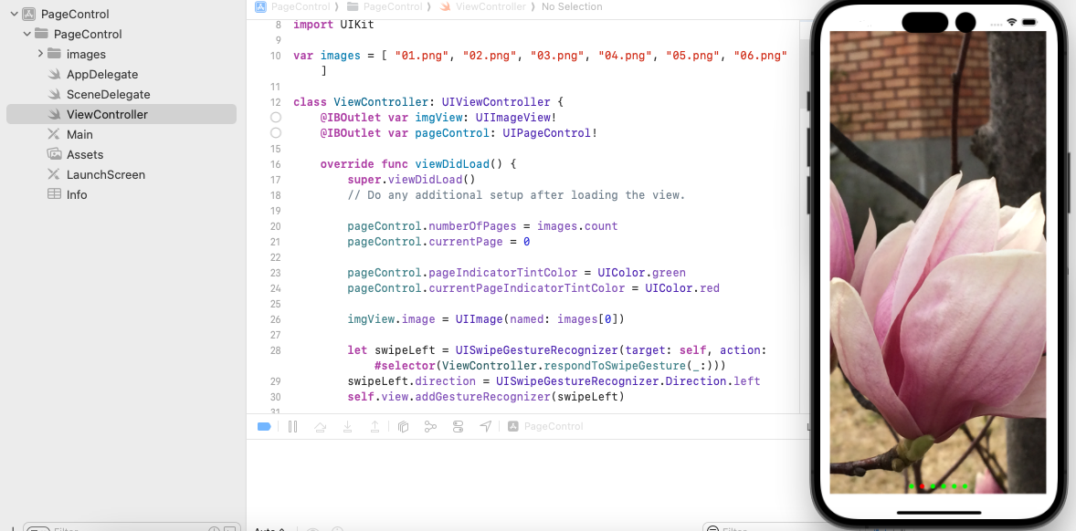Click the pageControl IBOutlet connection circle
This screenshot has width=1076, height=531.
point(276,133)
